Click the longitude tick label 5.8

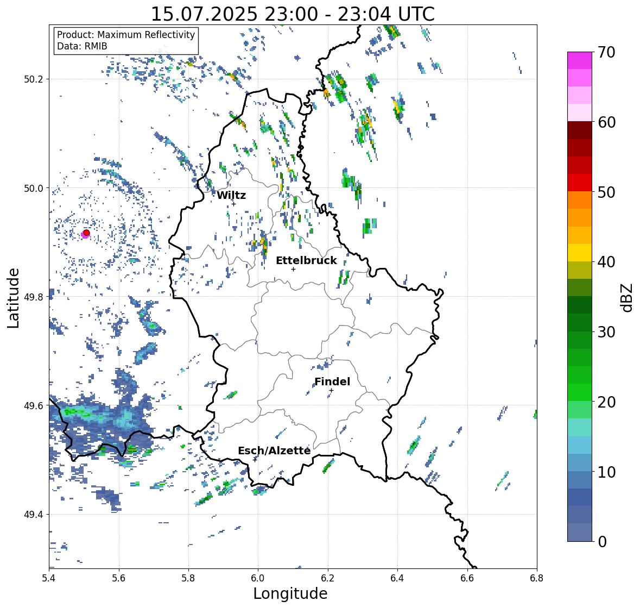pyautogui.click(x=188, y=578)
